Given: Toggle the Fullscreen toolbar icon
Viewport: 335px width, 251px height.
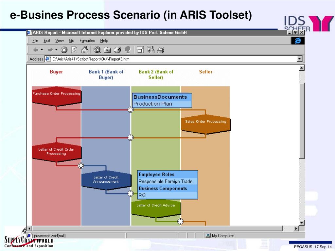Looking at the screenshot, I should coord(140,50).
